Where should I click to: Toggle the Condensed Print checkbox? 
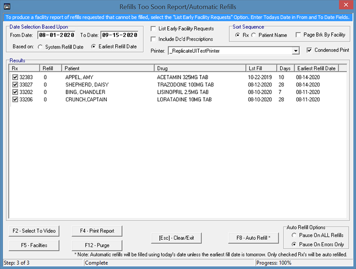tap(309, 50)
